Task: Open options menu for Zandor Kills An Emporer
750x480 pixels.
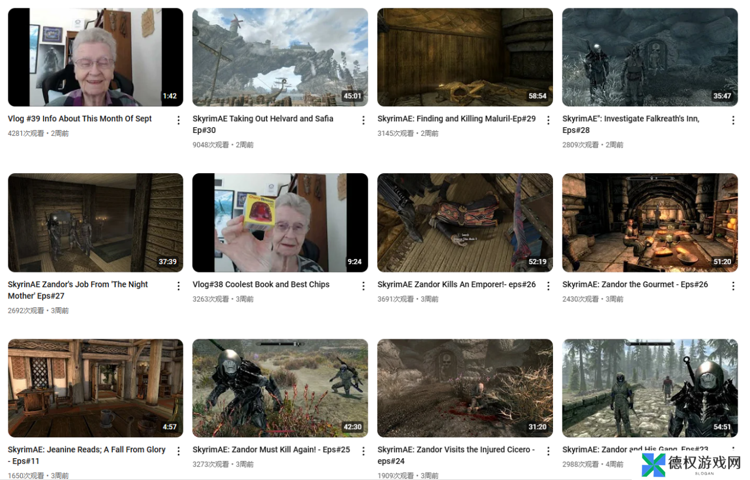Action: (x=548, y=286)
